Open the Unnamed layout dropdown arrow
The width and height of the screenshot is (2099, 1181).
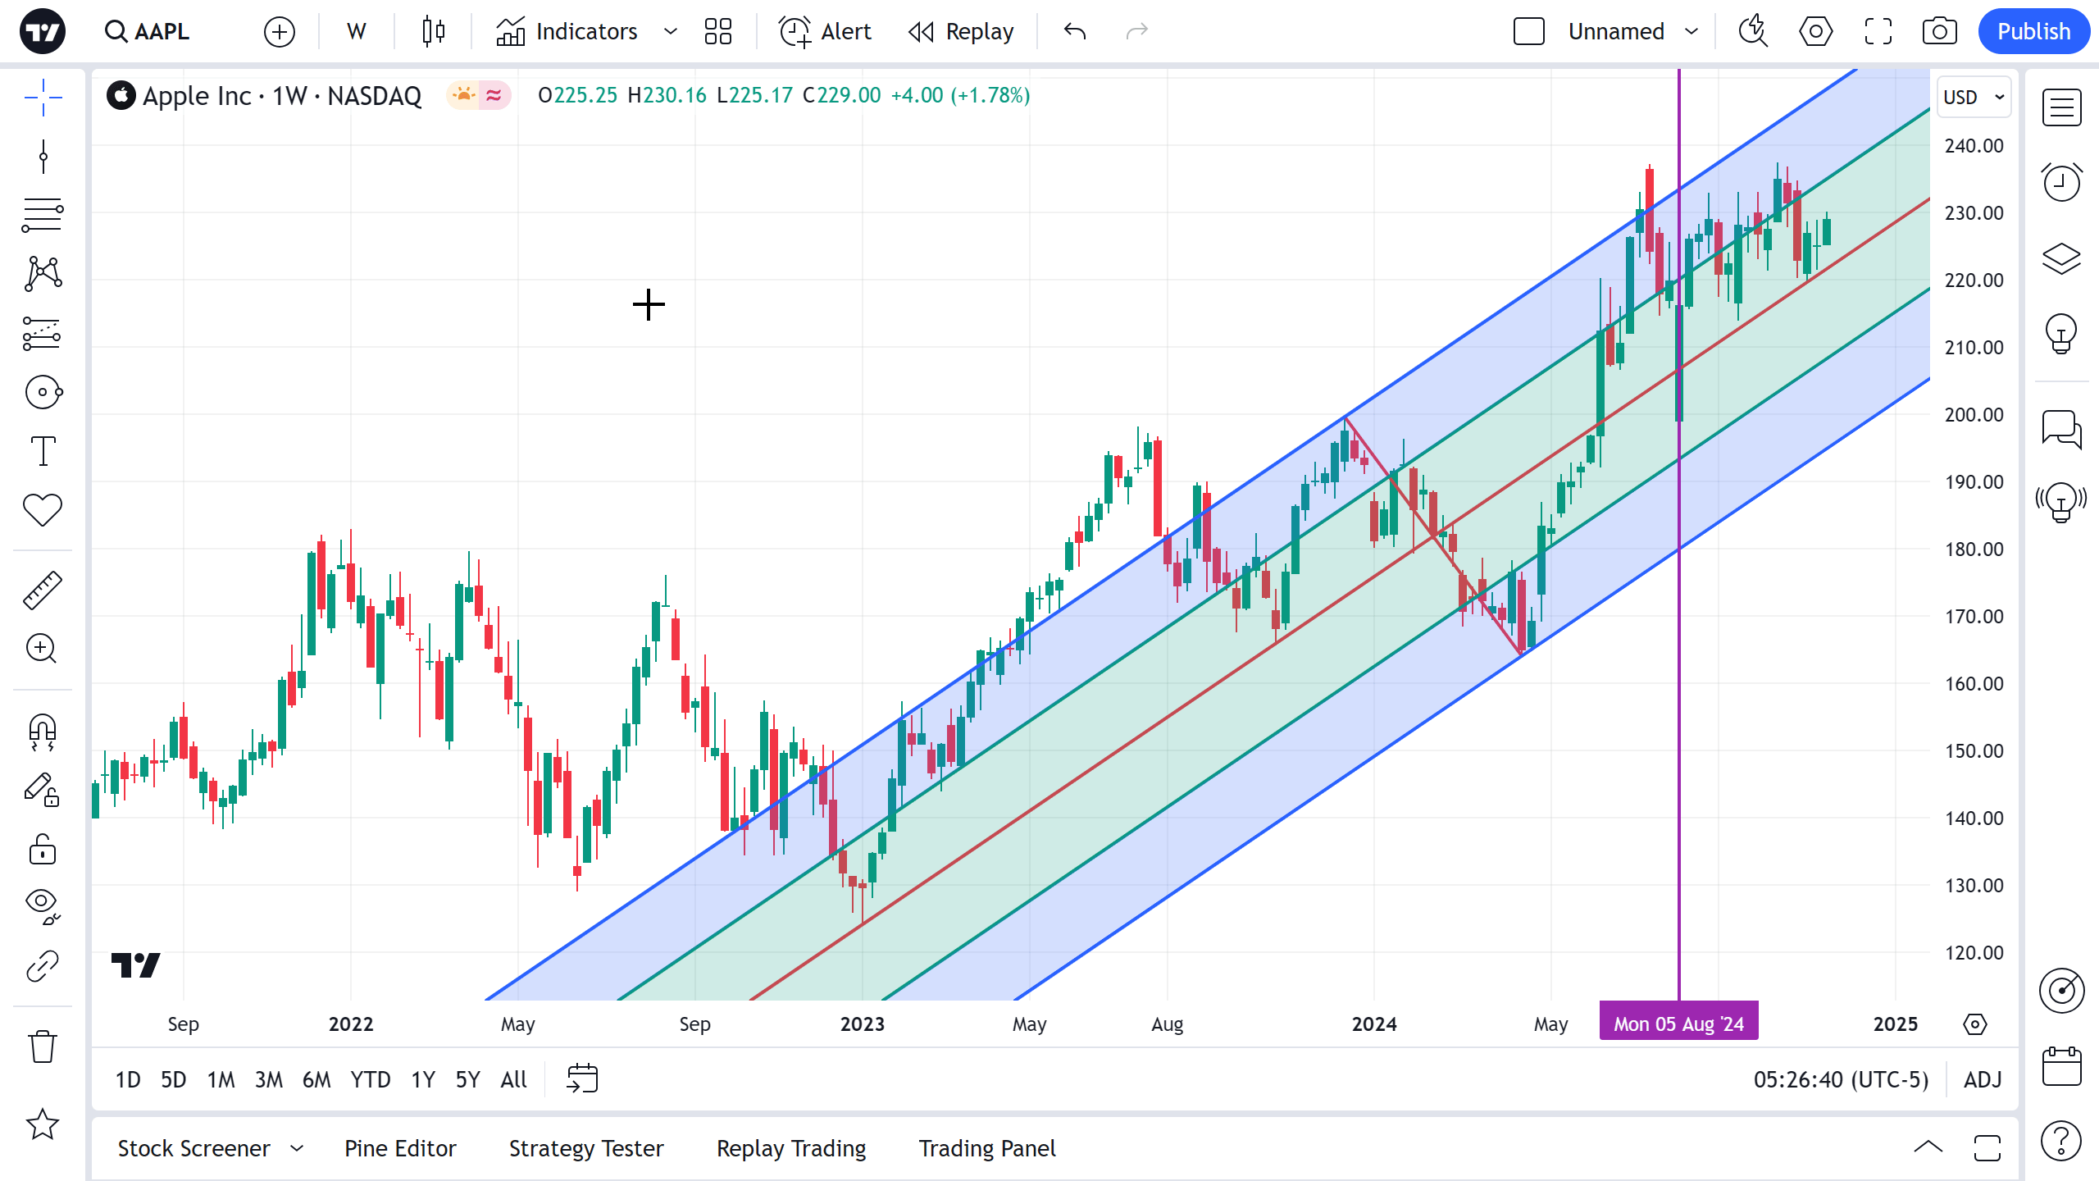pyautogui.click(x=1691, y=32)
